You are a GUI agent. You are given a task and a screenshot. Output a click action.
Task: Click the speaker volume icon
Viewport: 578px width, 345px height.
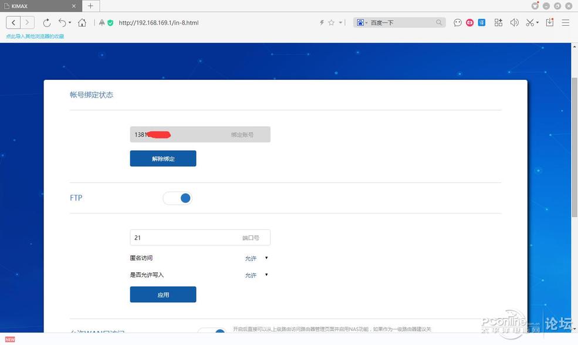tap(515, 22)
